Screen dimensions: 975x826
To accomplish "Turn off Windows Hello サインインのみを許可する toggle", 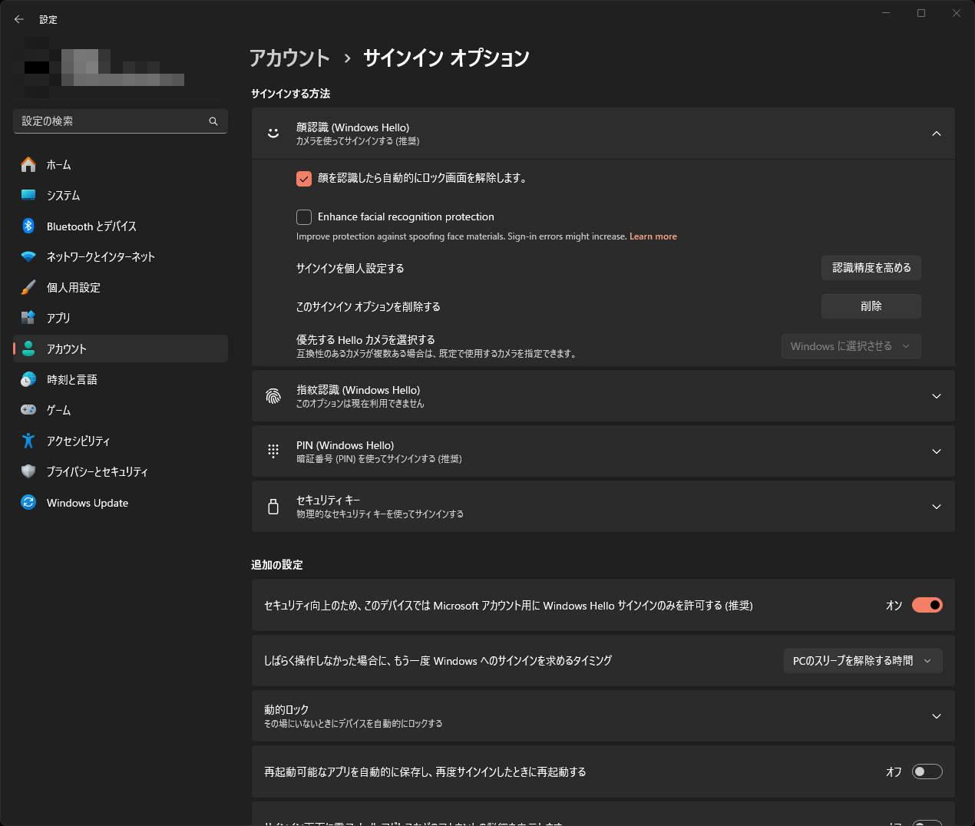I will coord(927,605).
